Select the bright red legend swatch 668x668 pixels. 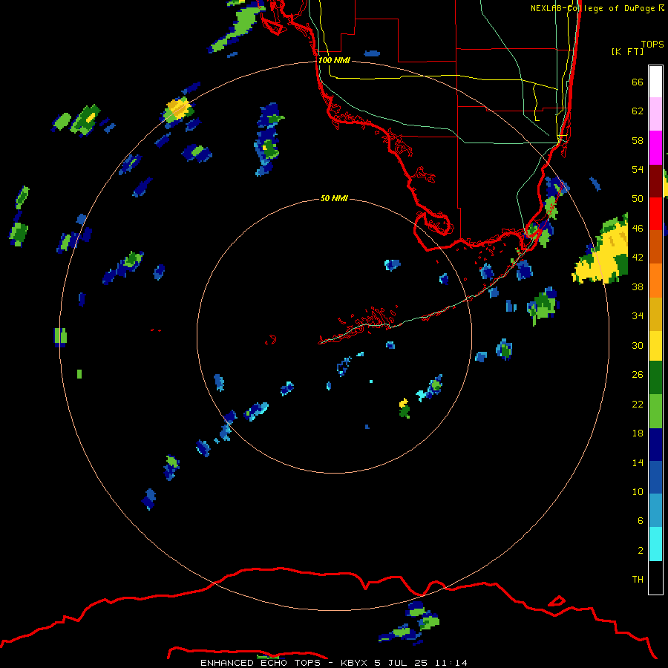[655, 214]
